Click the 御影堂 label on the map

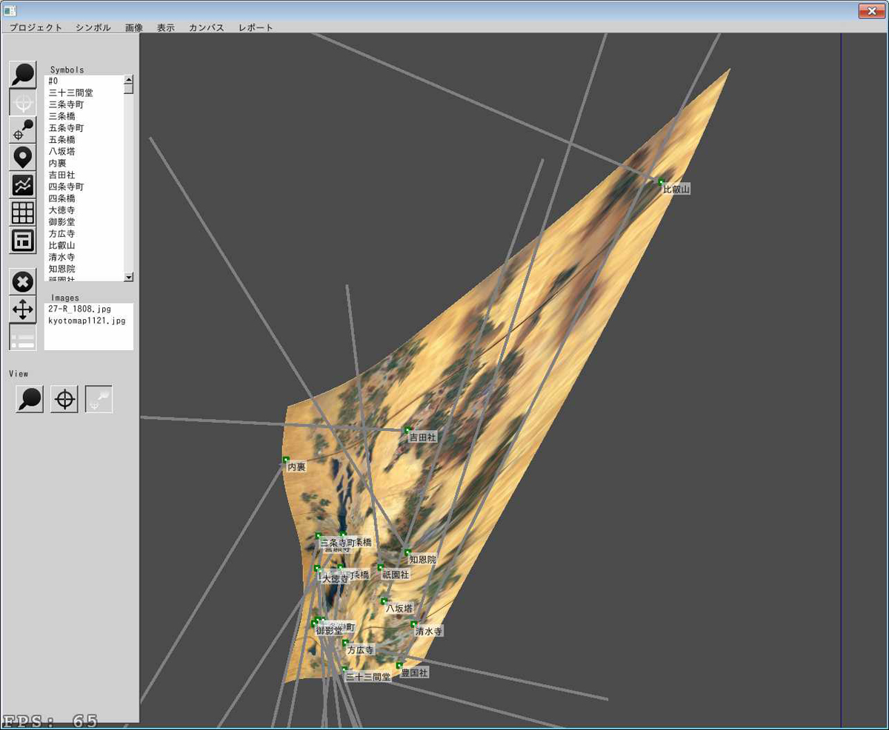[329, 631]
